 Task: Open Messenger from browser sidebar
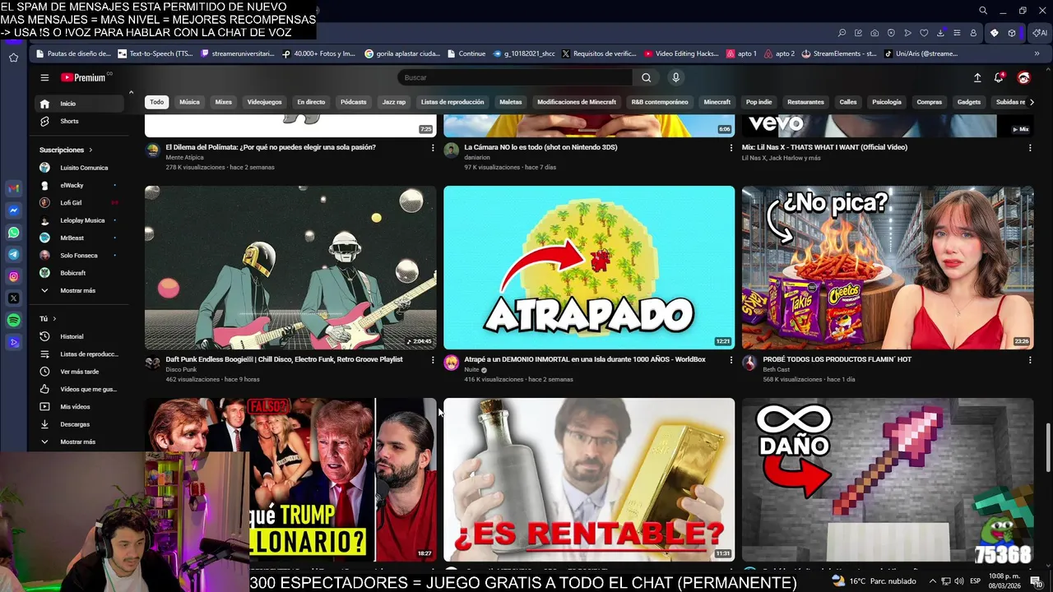[14, 210]
